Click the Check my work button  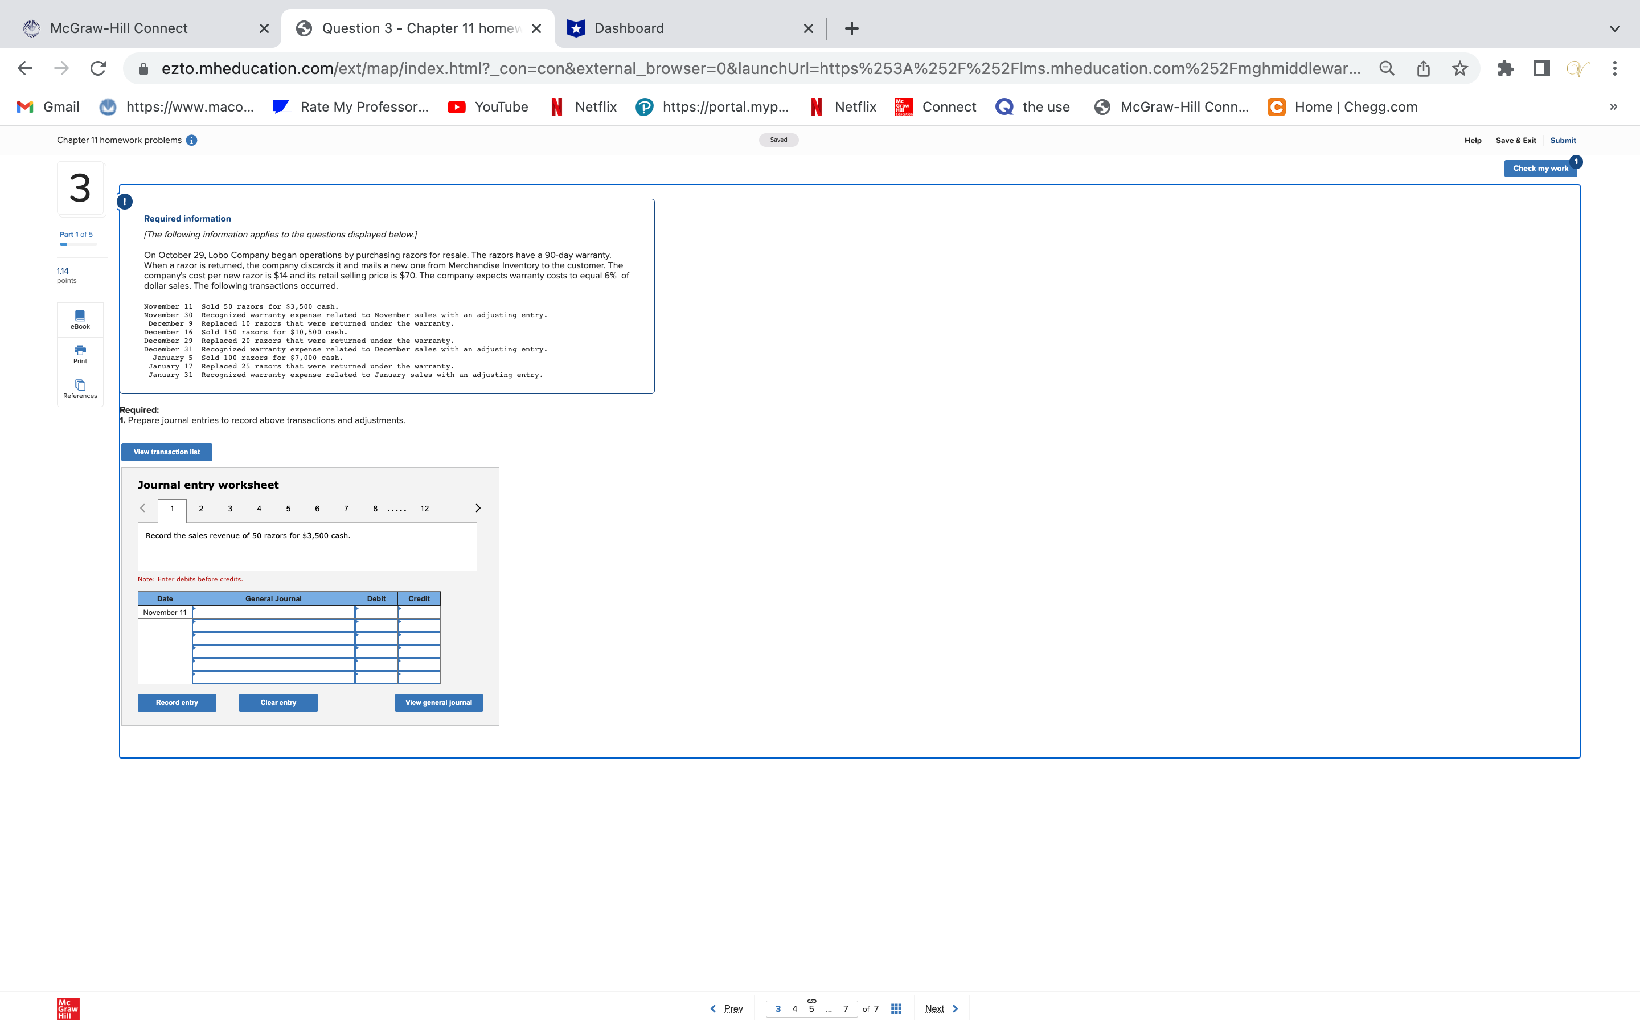point(1540,168)
